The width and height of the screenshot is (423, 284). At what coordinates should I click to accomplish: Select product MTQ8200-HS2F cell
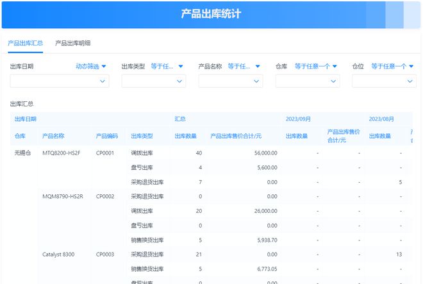(x=62, y=153)
